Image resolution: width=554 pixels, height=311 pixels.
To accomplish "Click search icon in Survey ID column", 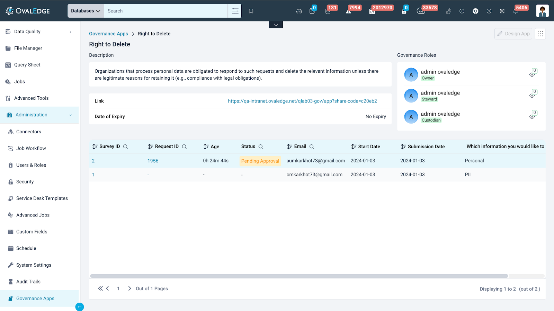I will pos(126,147).
